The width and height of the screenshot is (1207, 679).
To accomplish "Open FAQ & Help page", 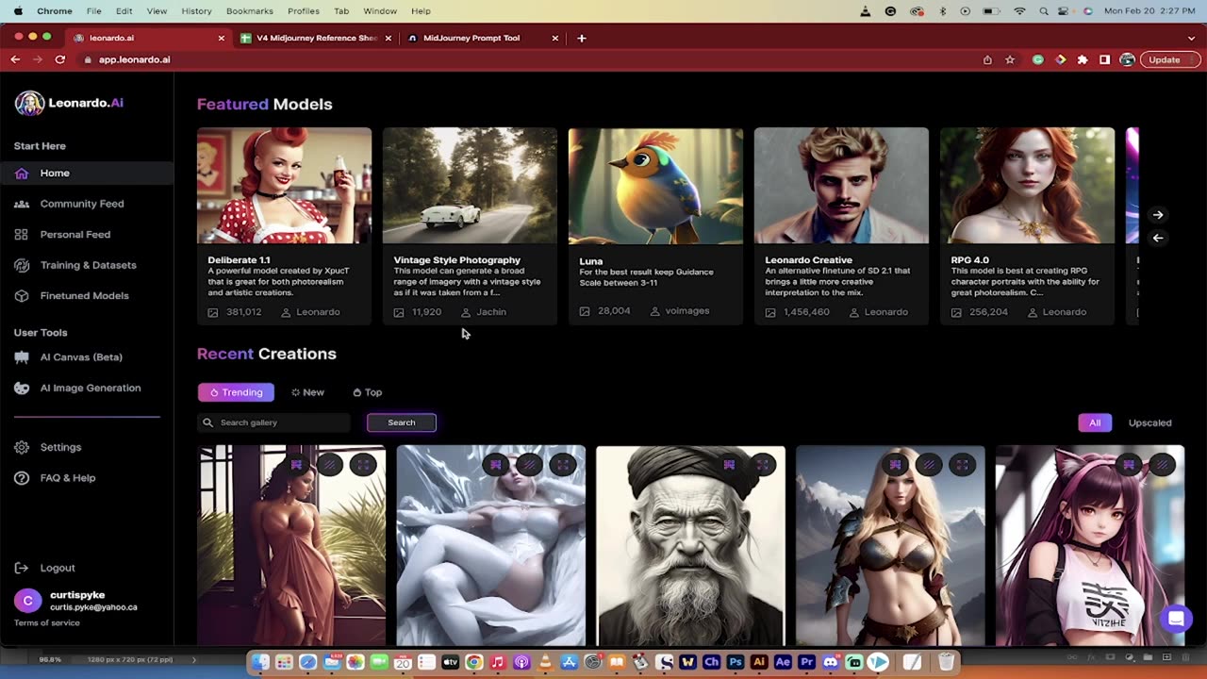I will coord(67,477).
